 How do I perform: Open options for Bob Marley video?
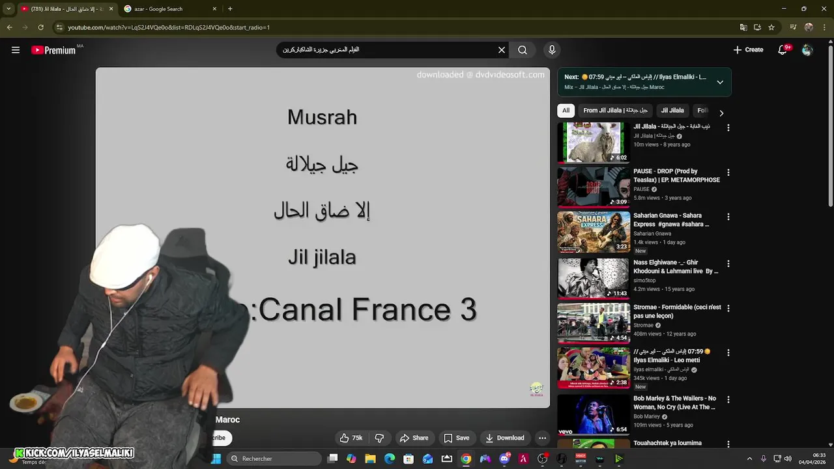click(728, 399)
